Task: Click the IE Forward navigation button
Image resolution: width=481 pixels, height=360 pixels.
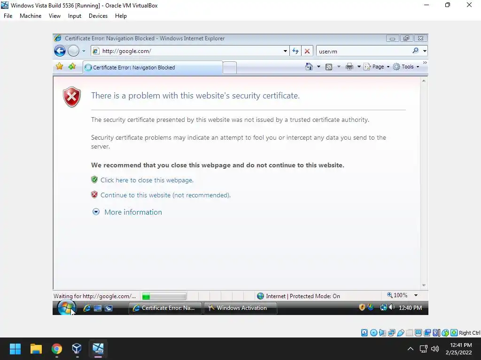Action: click(x=73, y=51)
